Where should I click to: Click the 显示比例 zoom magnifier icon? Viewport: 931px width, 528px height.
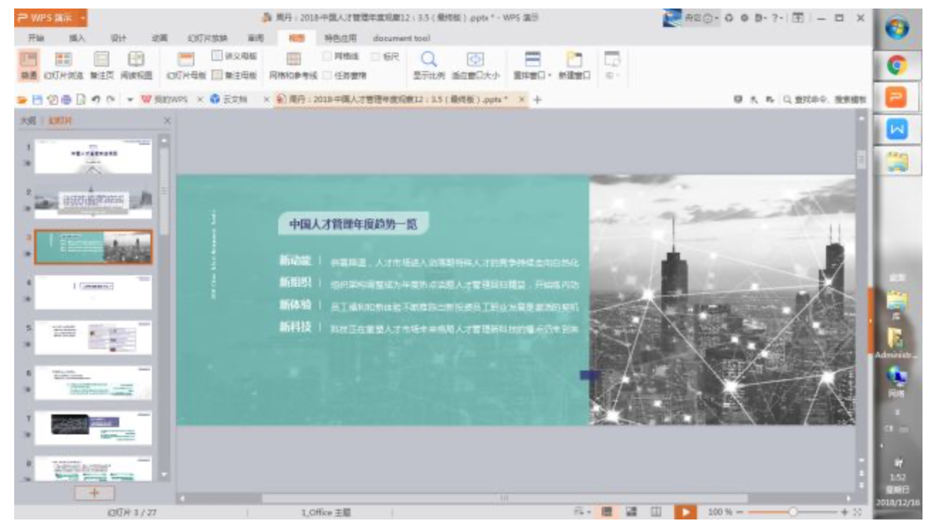tap(429, 65)
